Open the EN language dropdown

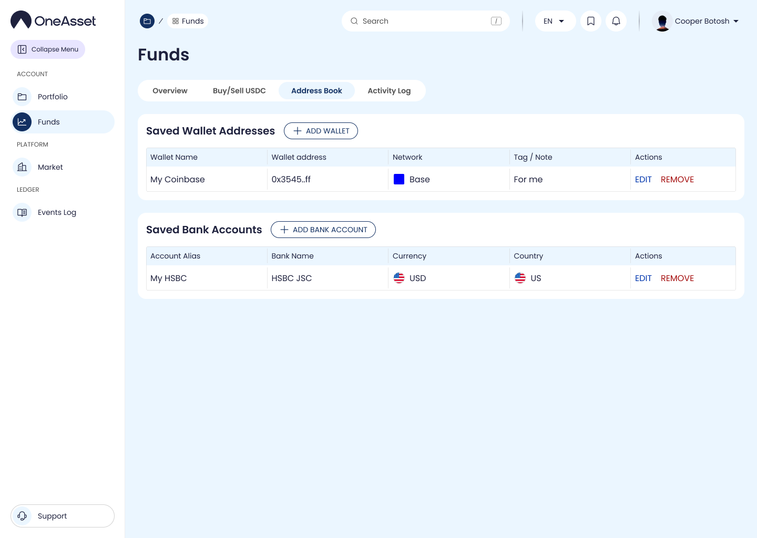[555, 21]
